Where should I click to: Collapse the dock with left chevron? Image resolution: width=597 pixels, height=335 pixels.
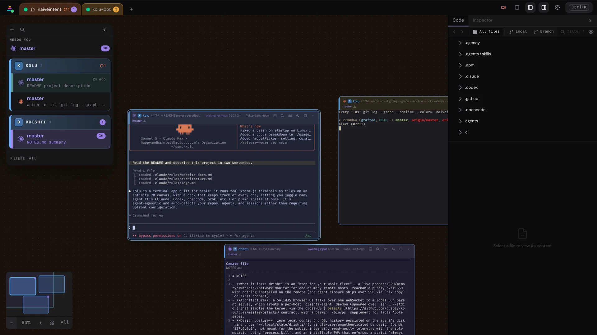click(x=104, y=30)
